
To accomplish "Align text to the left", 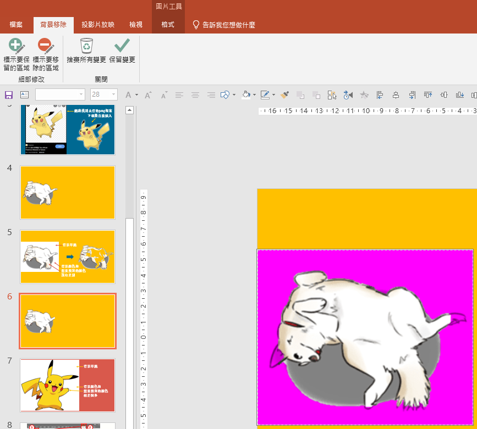I will click(x=179, y=95).
